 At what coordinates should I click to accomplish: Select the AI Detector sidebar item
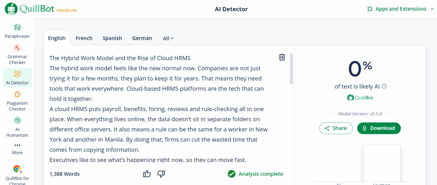(17, 78)
